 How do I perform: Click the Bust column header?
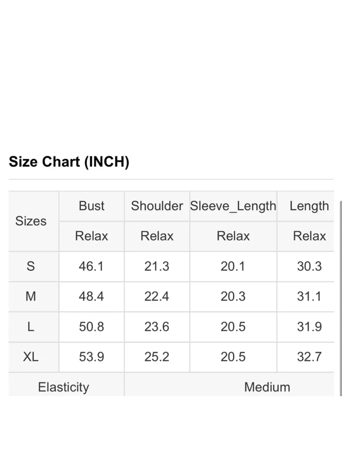[x=92, y=206]
